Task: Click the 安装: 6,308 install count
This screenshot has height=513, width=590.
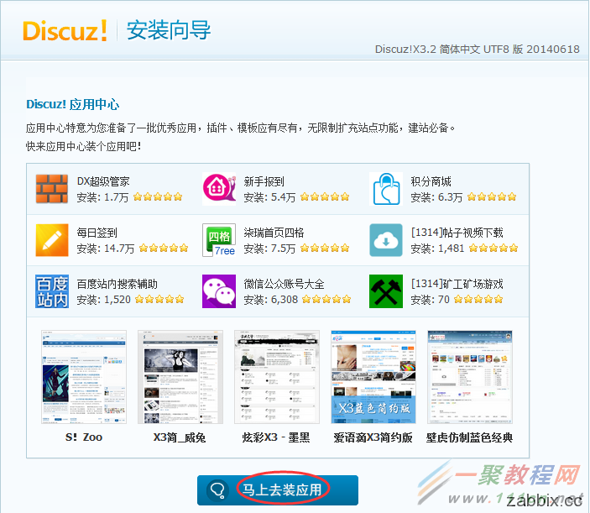Action: (x=270, y=300)
